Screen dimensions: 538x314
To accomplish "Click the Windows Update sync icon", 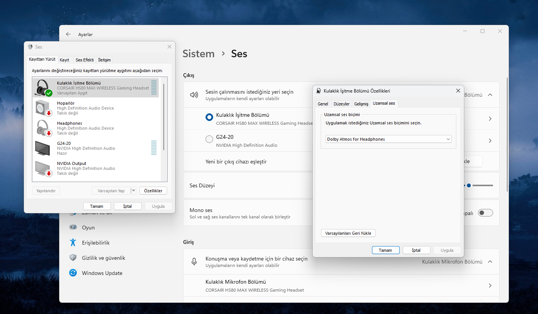I will (x=73, y=273).
